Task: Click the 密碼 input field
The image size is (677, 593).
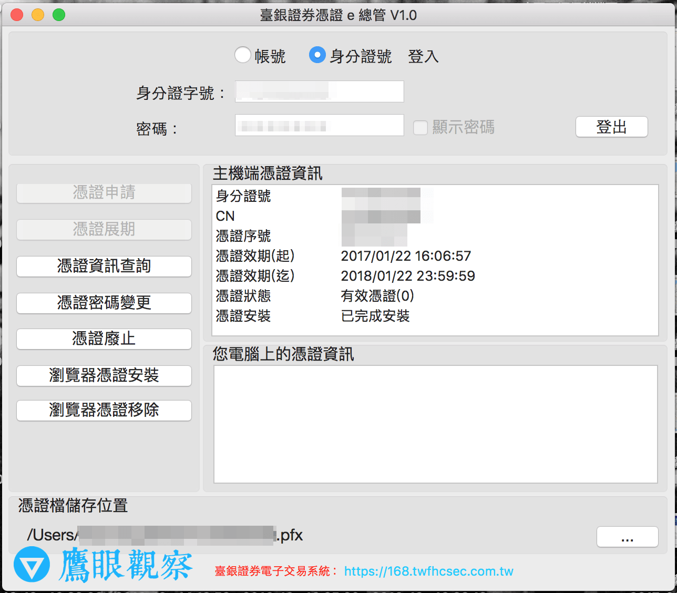Action: [x=320, y=125]
